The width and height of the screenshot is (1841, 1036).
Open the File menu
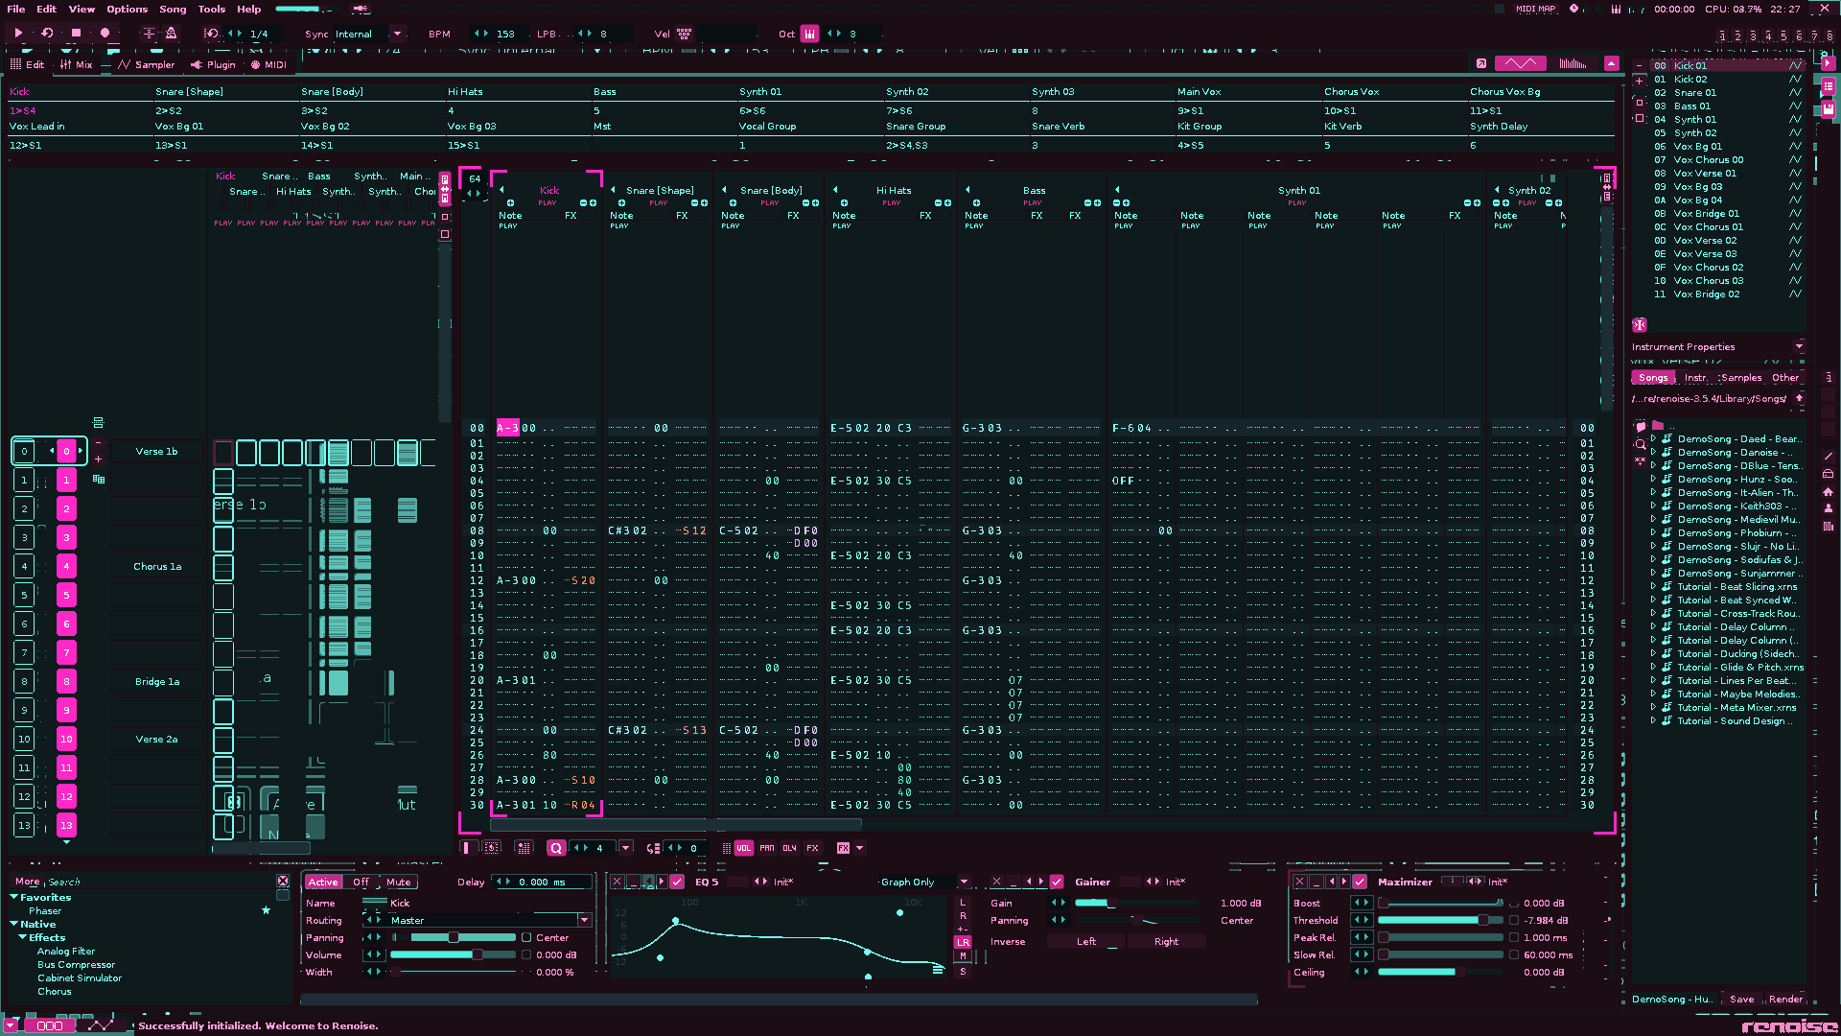coord(16,9)
